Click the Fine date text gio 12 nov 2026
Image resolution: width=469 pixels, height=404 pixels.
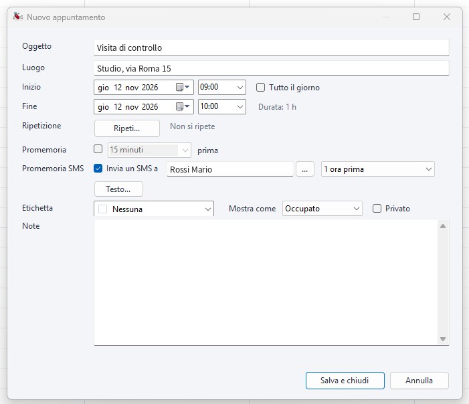[128, 107]
